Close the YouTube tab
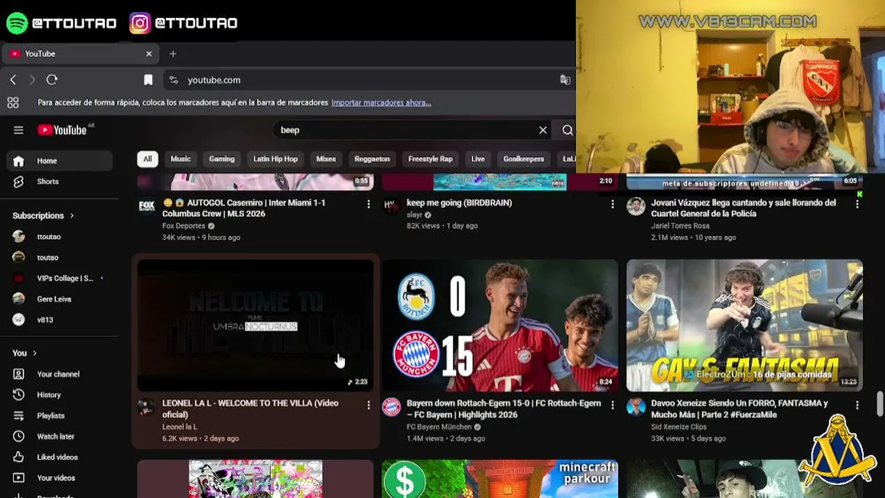The height and width of the screenshot is (498, 885). (x=149, y=54)
